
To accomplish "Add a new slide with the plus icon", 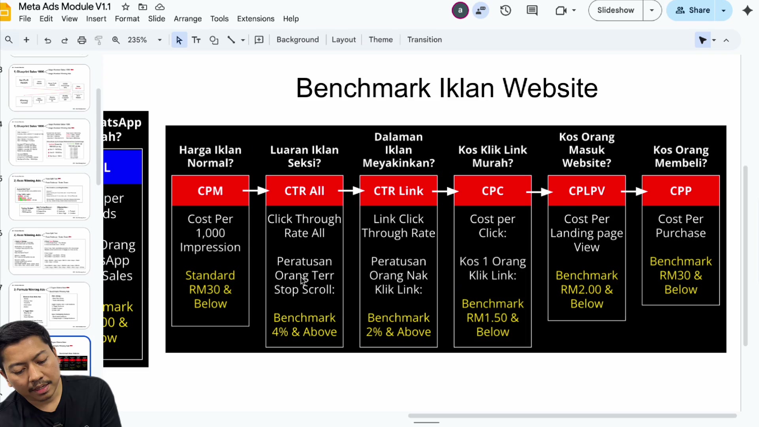I will pyautogui.click(x=26, y=40).
